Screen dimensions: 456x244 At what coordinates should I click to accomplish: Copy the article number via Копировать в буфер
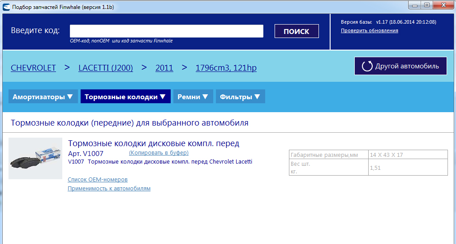(x=158, y=153)
